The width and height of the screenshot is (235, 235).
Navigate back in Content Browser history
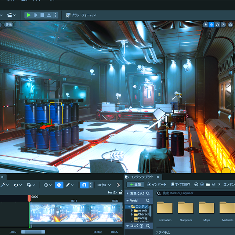click(x=196, y=184)
